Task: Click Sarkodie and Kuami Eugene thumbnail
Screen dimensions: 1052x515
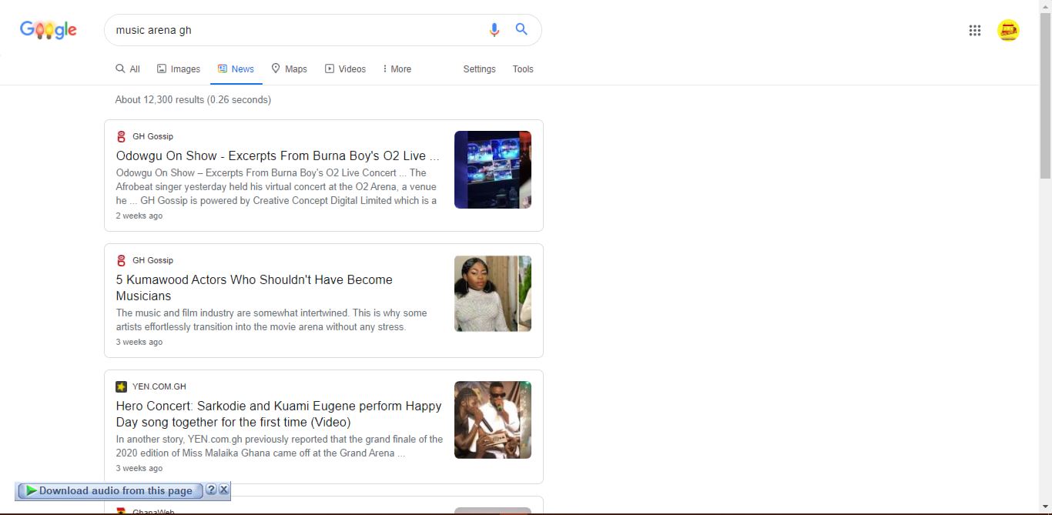Action: tap(493, 420)
